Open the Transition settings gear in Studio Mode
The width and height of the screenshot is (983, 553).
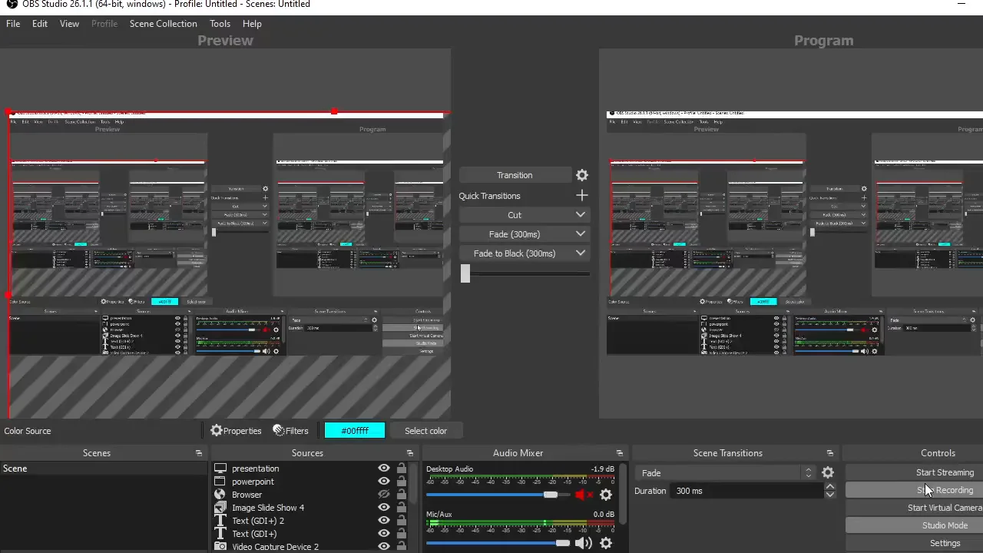582,175
